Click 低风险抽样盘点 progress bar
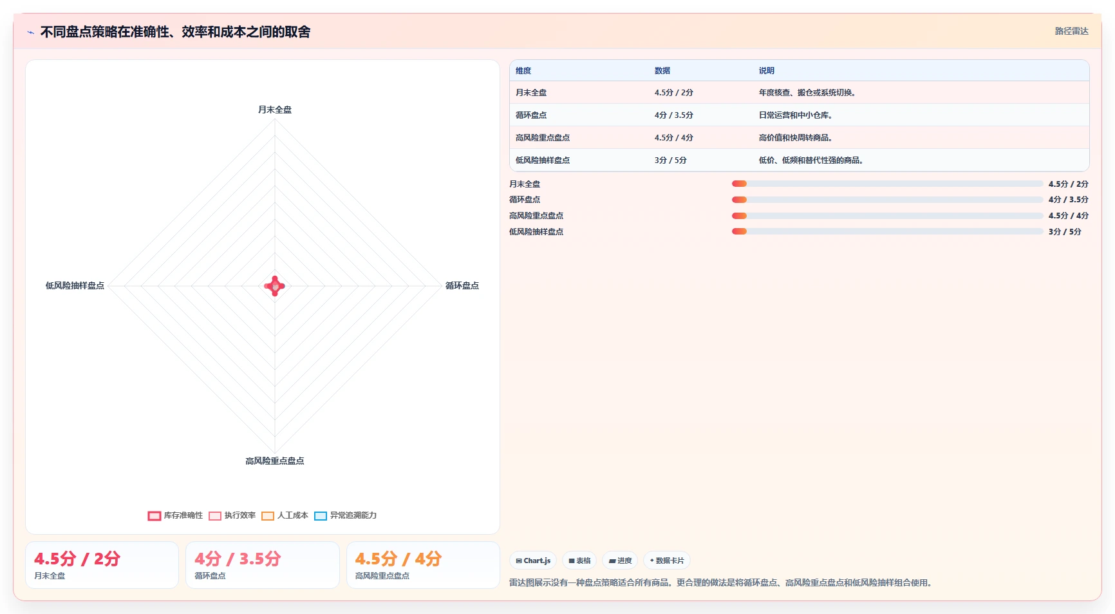This screenshot has height=614, width=1115. 887,231
